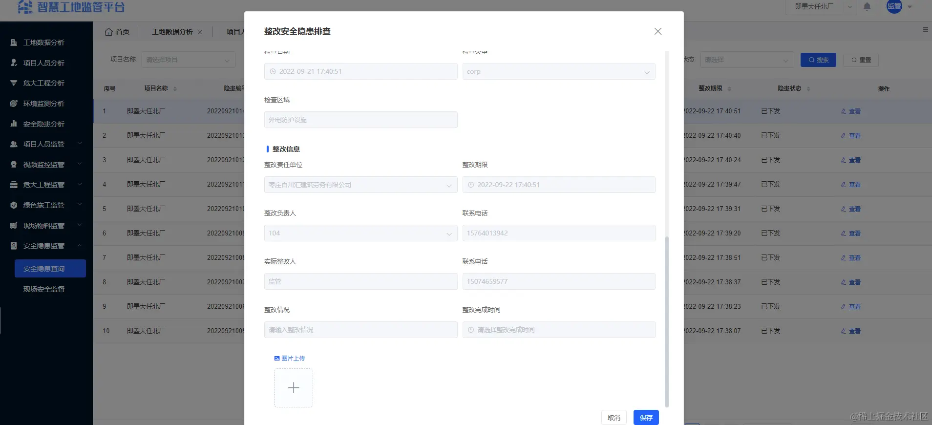Select 危大工程分析 in sidebar
This screenshot has height=425, width=932.
click(44, 83)
